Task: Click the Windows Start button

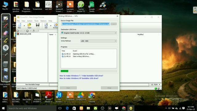Action: pyautogui.click(x=3, y=108)
